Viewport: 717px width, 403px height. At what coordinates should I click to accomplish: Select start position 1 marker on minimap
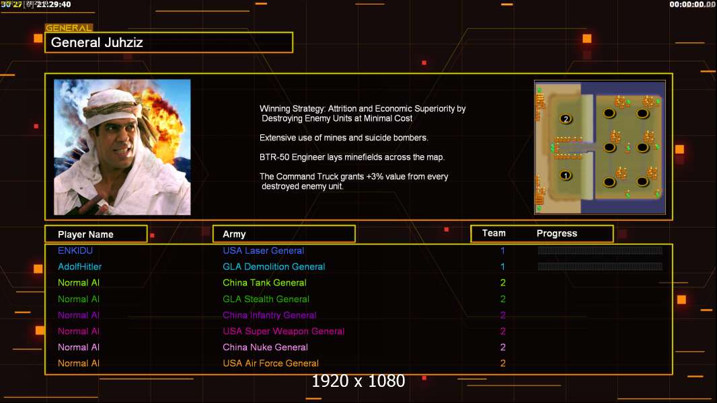(566, 176)
